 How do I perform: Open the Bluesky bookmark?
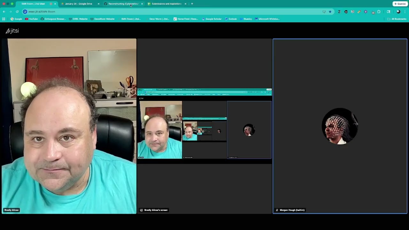245,19
